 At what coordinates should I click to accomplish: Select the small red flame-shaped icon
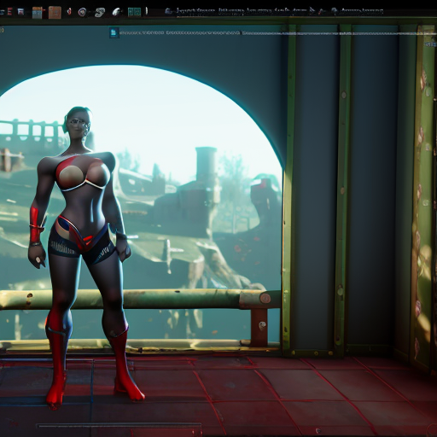(69, 12)
